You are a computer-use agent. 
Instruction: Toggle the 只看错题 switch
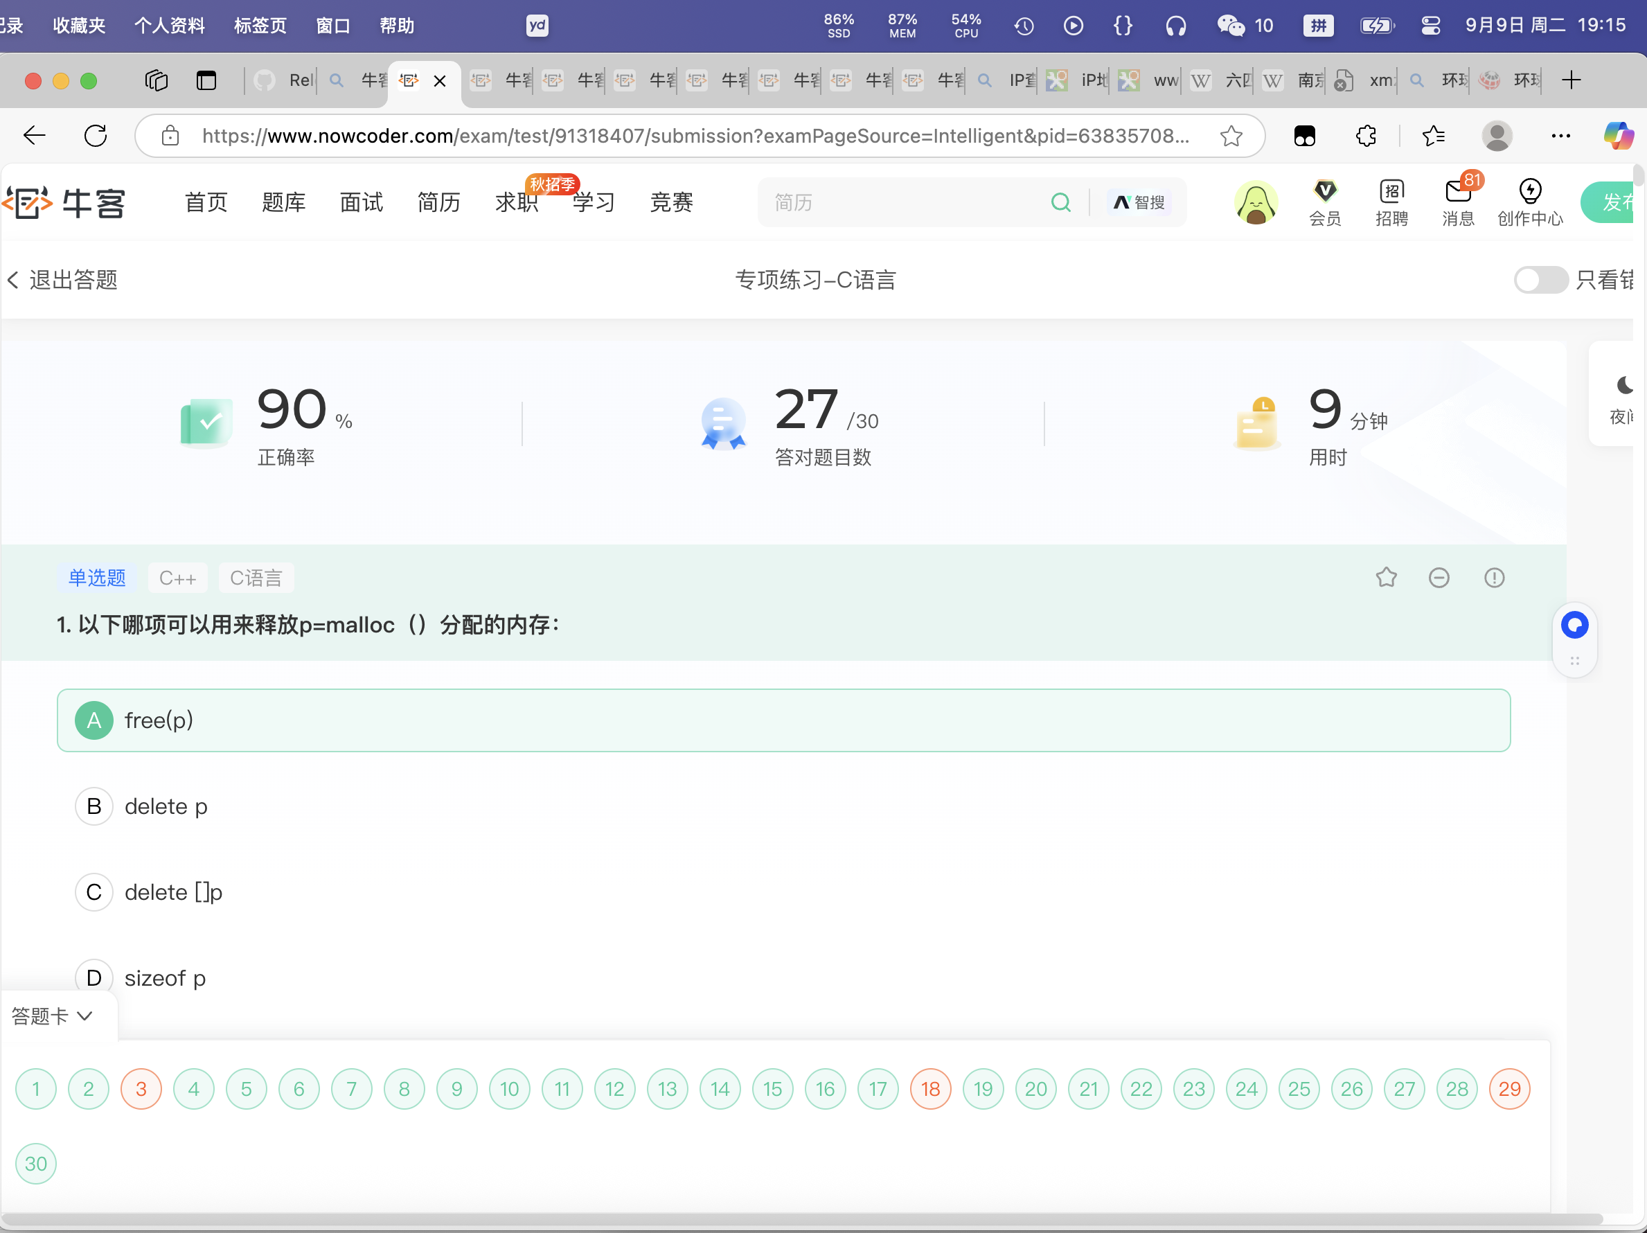[x=1540, y=280]
